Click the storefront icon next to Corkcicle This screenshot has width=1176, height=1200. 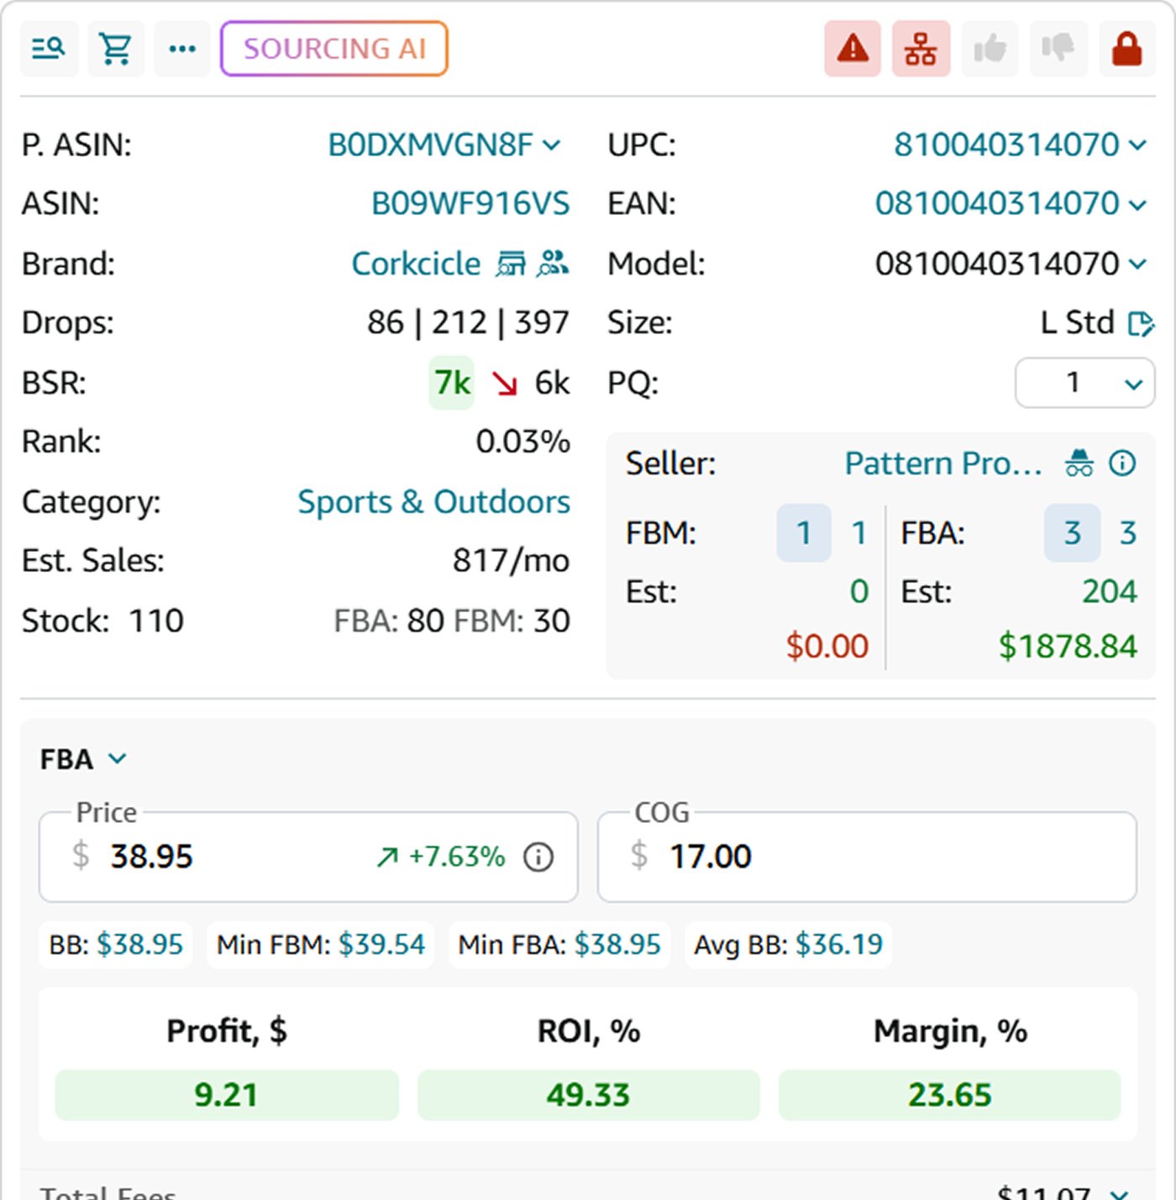tap(511, 264)
